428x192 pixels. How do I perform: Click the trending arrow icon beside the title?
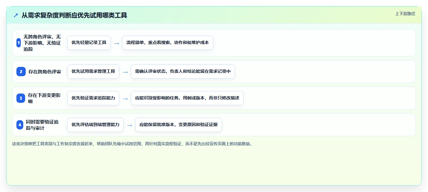coord(16,15)
